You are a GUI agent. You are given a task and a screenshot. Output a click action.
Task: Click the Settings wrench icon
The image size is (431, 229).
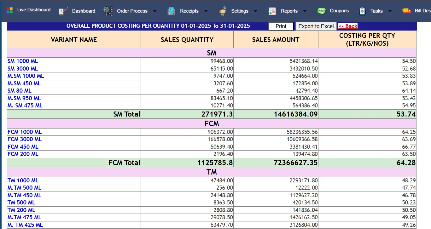pyautogui.click(x=223, y=11)
